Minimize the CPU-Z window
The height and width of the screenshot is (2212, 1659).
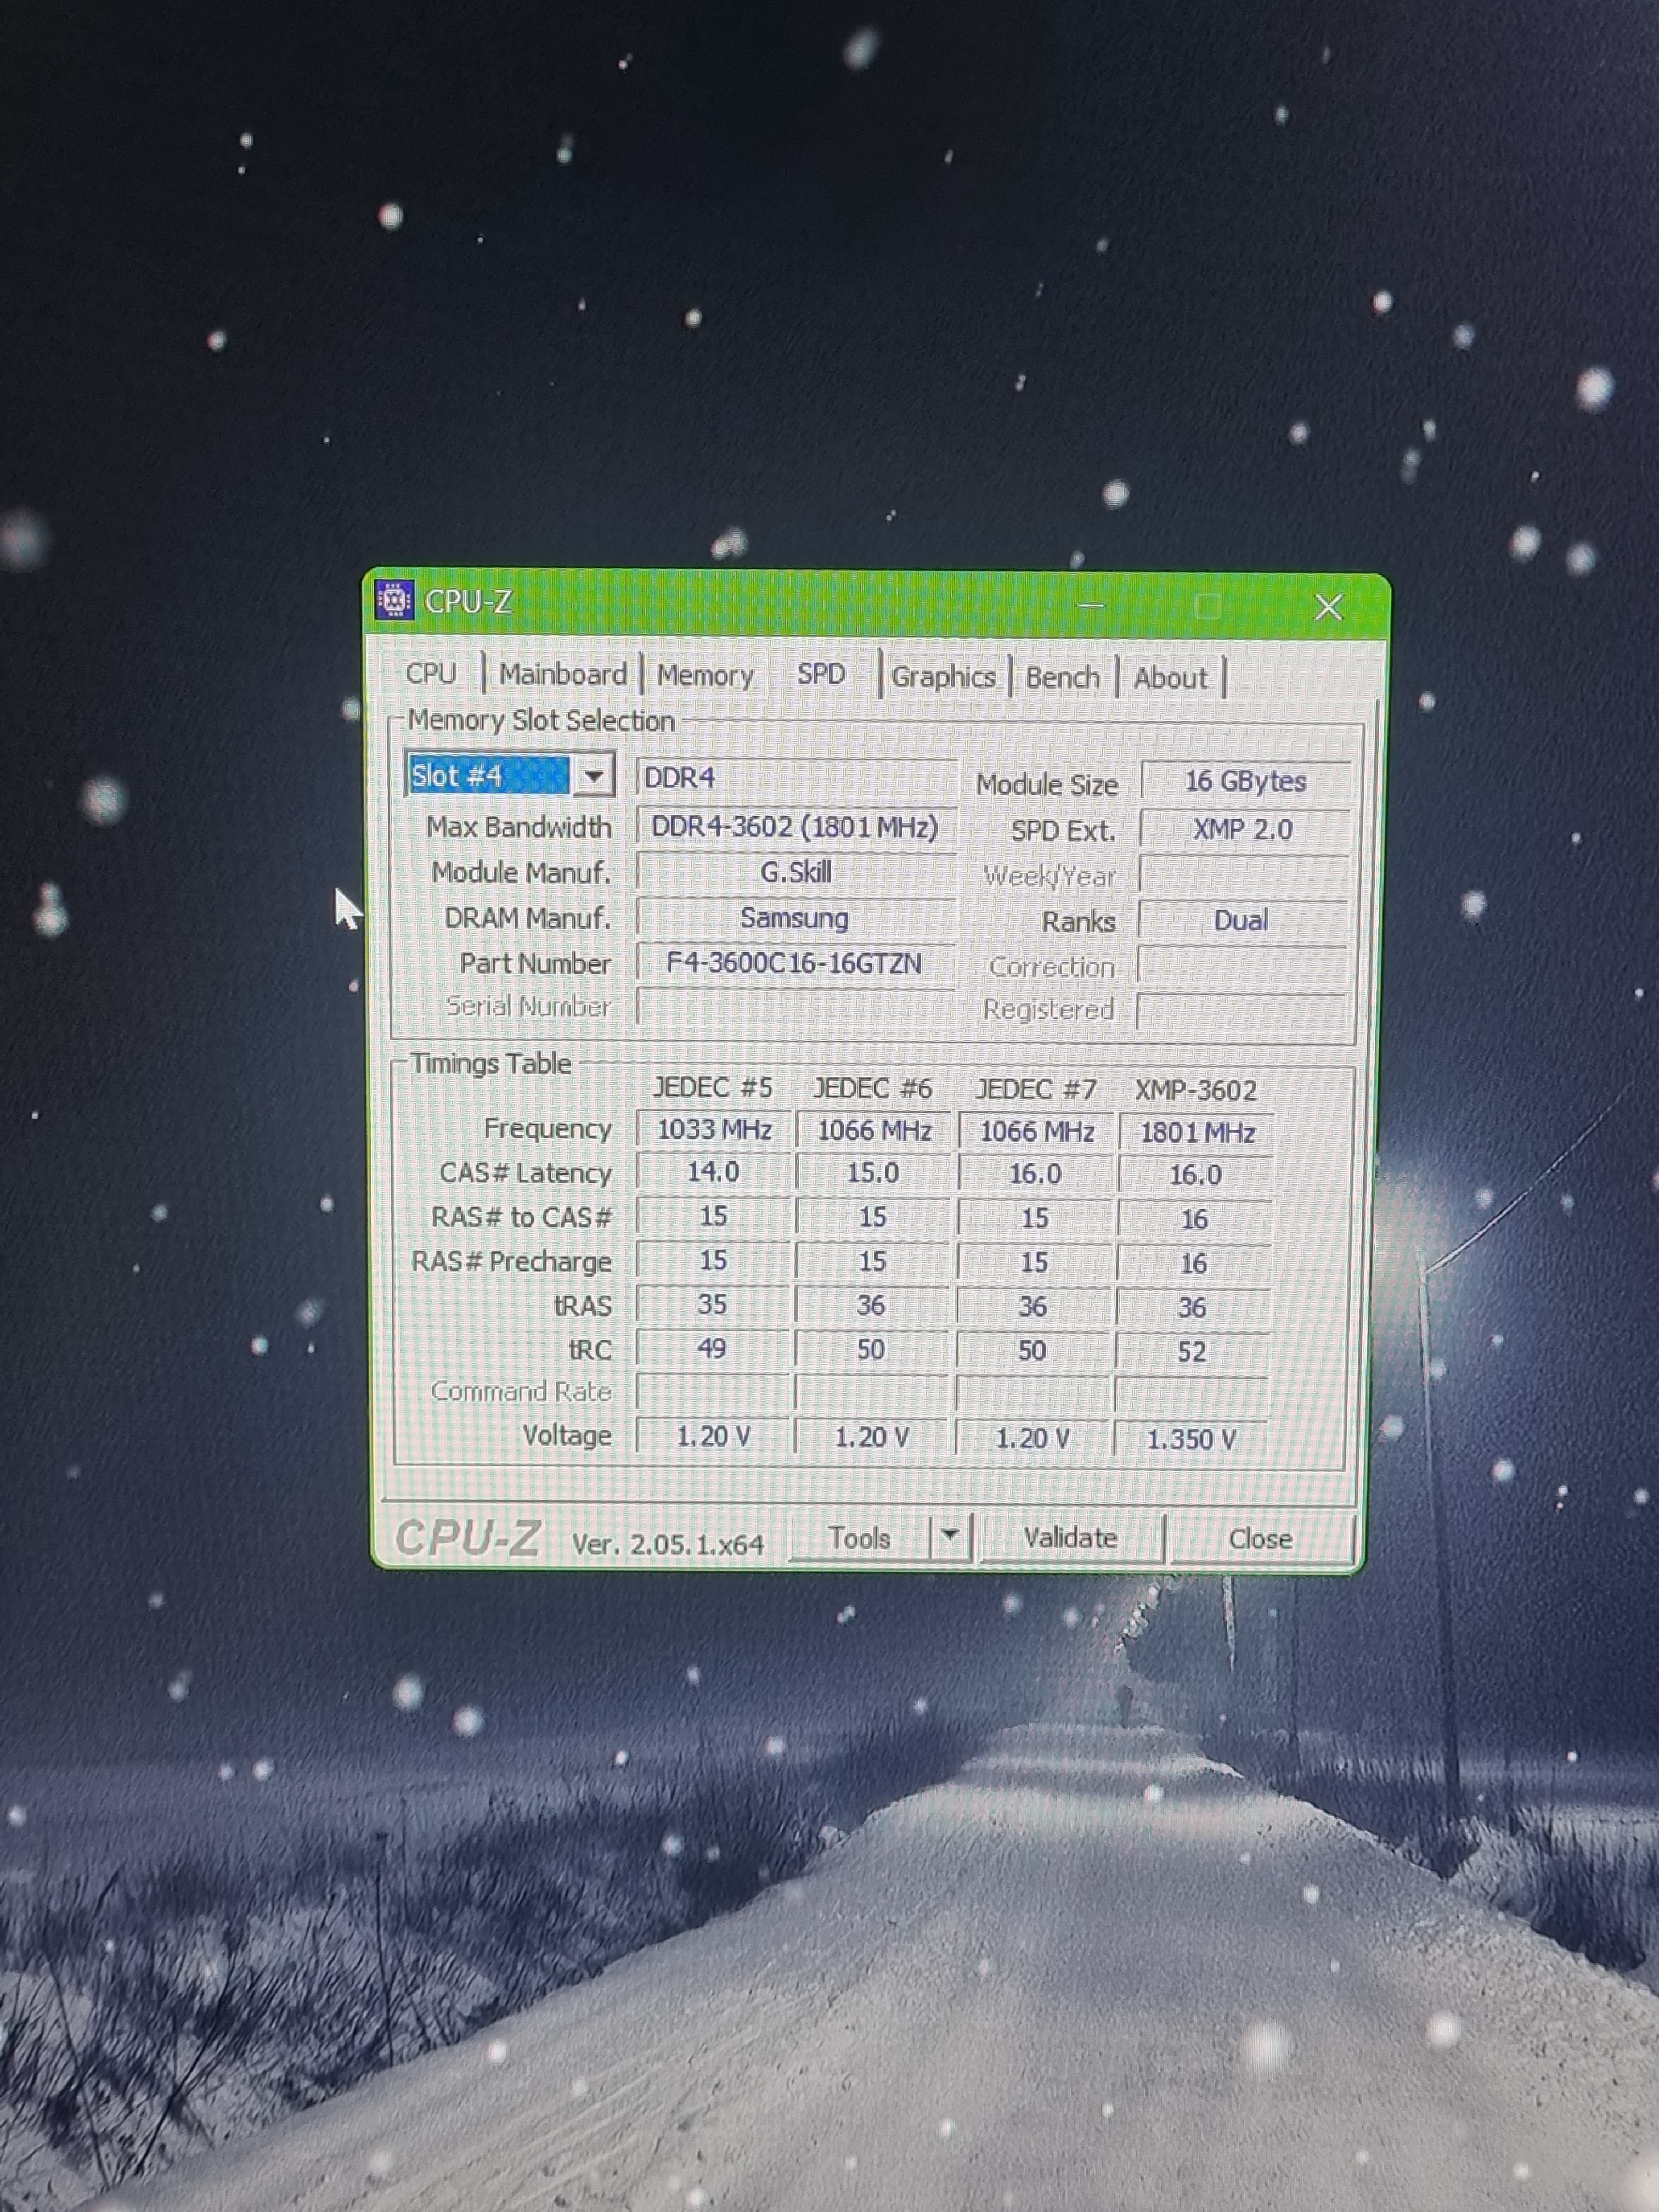(x=1091, y=605)
